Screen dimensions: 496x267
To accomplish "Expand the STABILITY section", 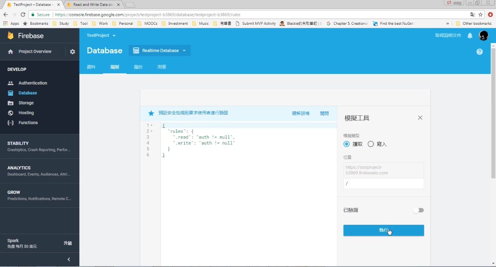I will (40, 146).
